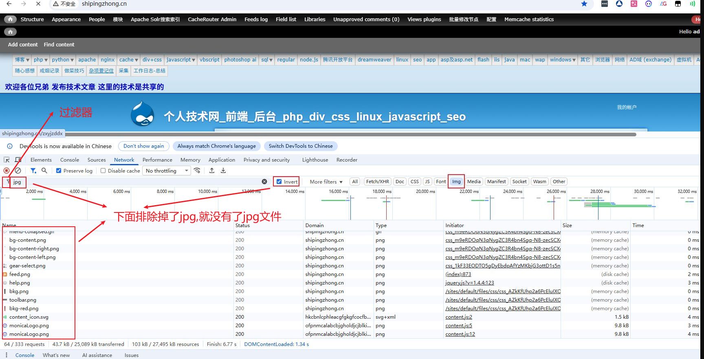The height and width of the screenshot is (359, 704).
Task: Import HAR file with upload arrow
Action: click(x=212, y=171)
